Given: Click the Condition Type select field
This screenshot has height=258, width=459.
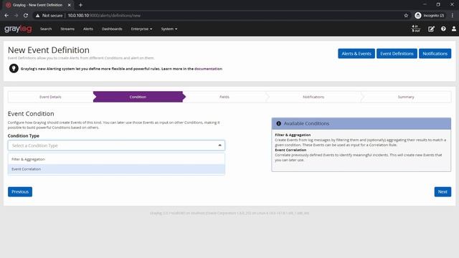Looking at the screenshot, I should 116,145.
